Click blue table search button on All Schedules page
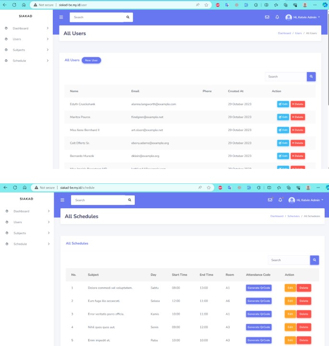This screenshot has height=346, width=329. click(x=315, y=260)
